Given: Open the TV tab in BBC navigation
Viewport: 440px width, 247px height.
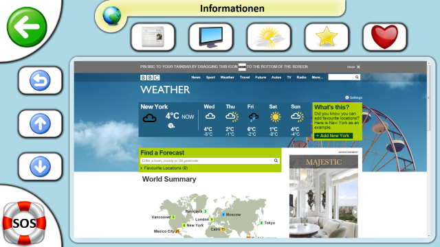Looking at the screenshot, I should 289,78.
